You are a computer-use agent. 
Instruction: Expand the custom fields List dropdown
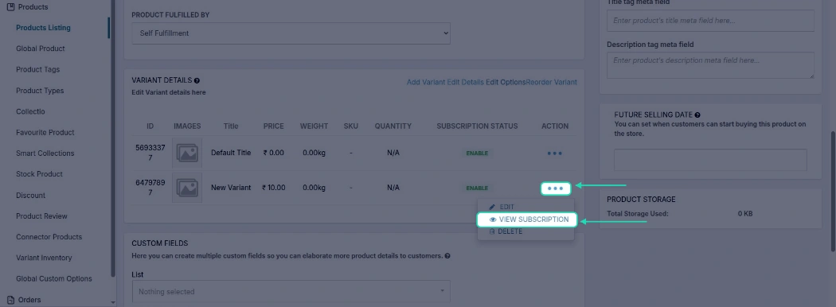coord(291,292)
